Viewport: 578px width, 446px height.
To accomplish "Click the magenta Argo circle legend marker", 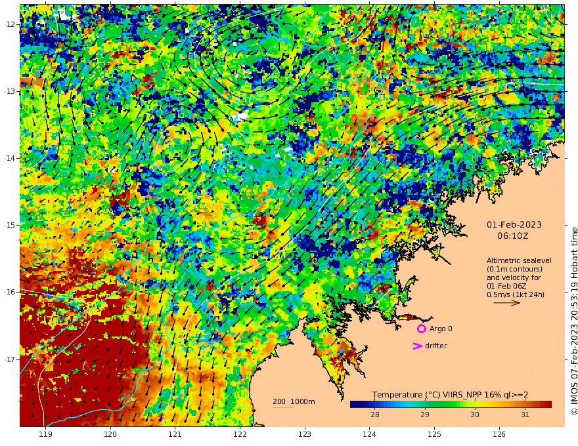I will click(x=421, y=329).
